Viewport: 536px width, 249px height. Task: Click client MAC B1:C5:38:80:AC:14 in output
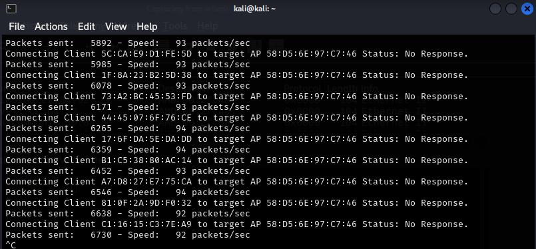tap(146, 160)
